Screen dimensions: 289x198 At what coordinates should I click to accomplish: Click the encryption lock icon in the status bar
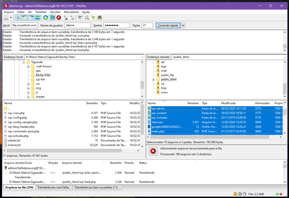235,194
